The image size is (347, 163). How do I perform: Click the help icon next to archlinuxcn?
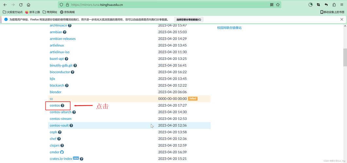click(x=70, y=25)
